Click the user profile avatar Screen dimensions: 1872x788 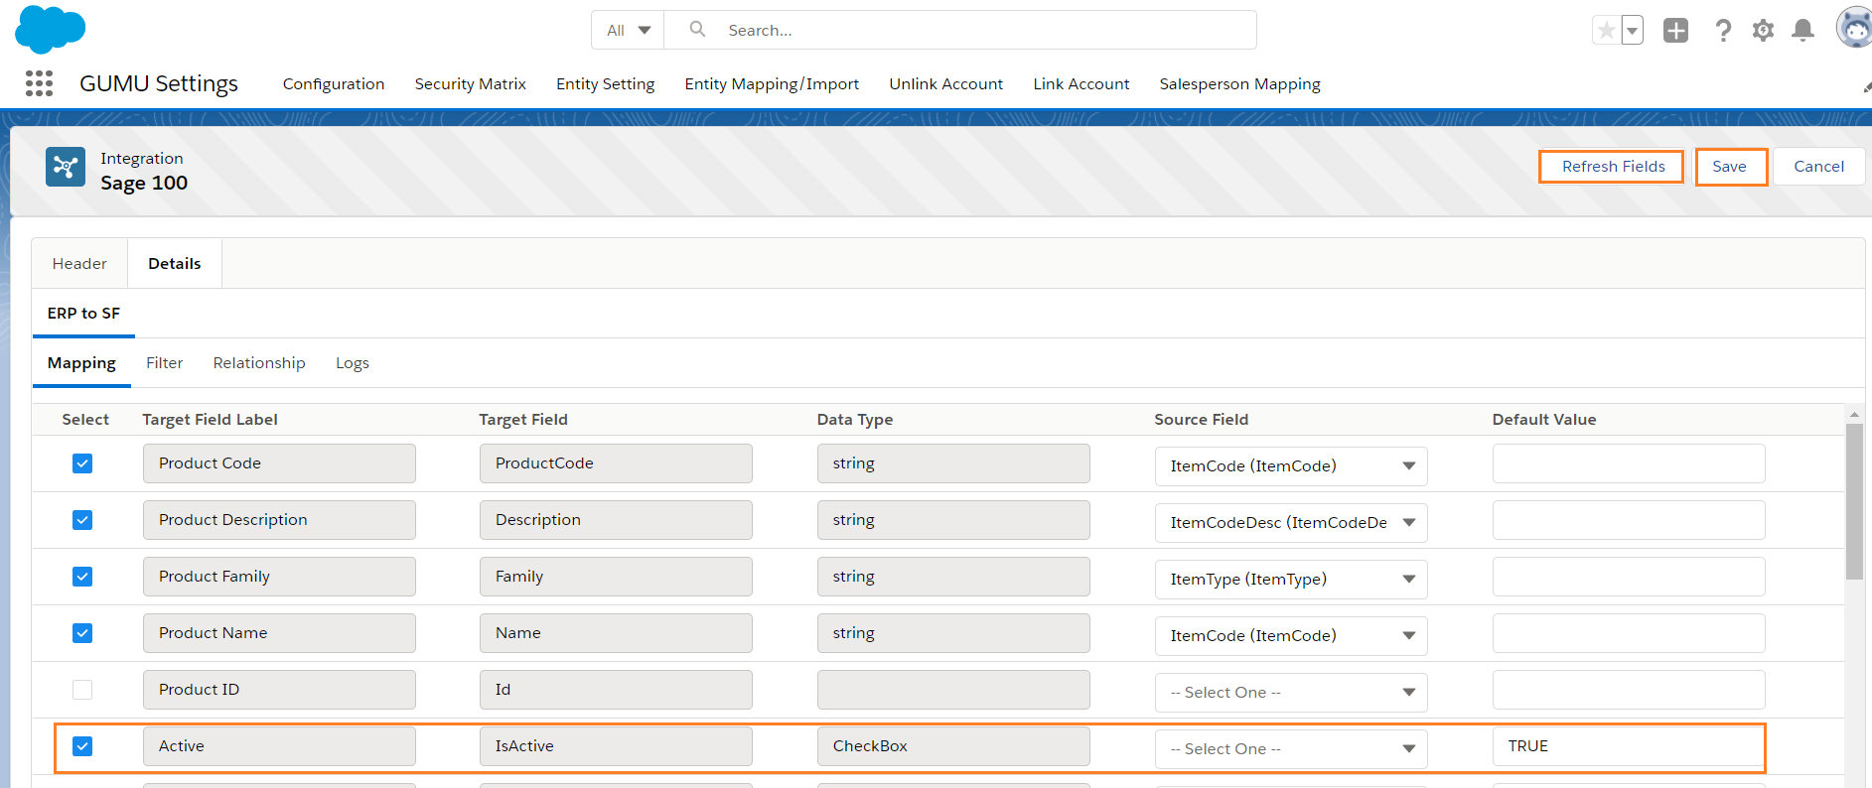coord(1854,29)
